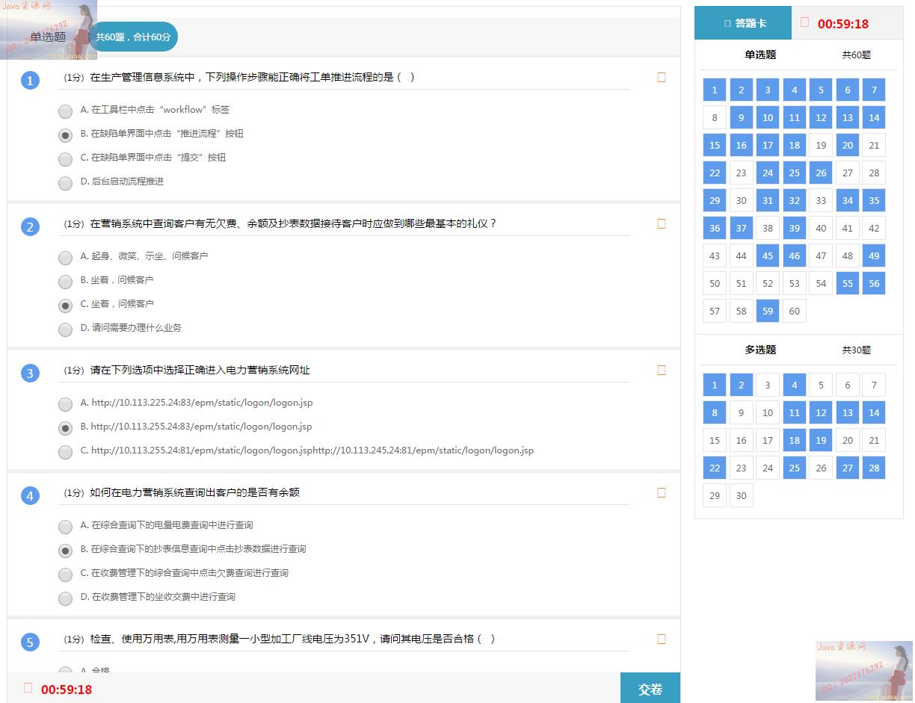
Task: Click the clock icon in bottom bar
Action: tap(28, 688)
